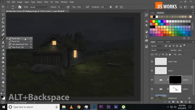
Task: Create a new group folder
Action: click(x=182, y=102)
